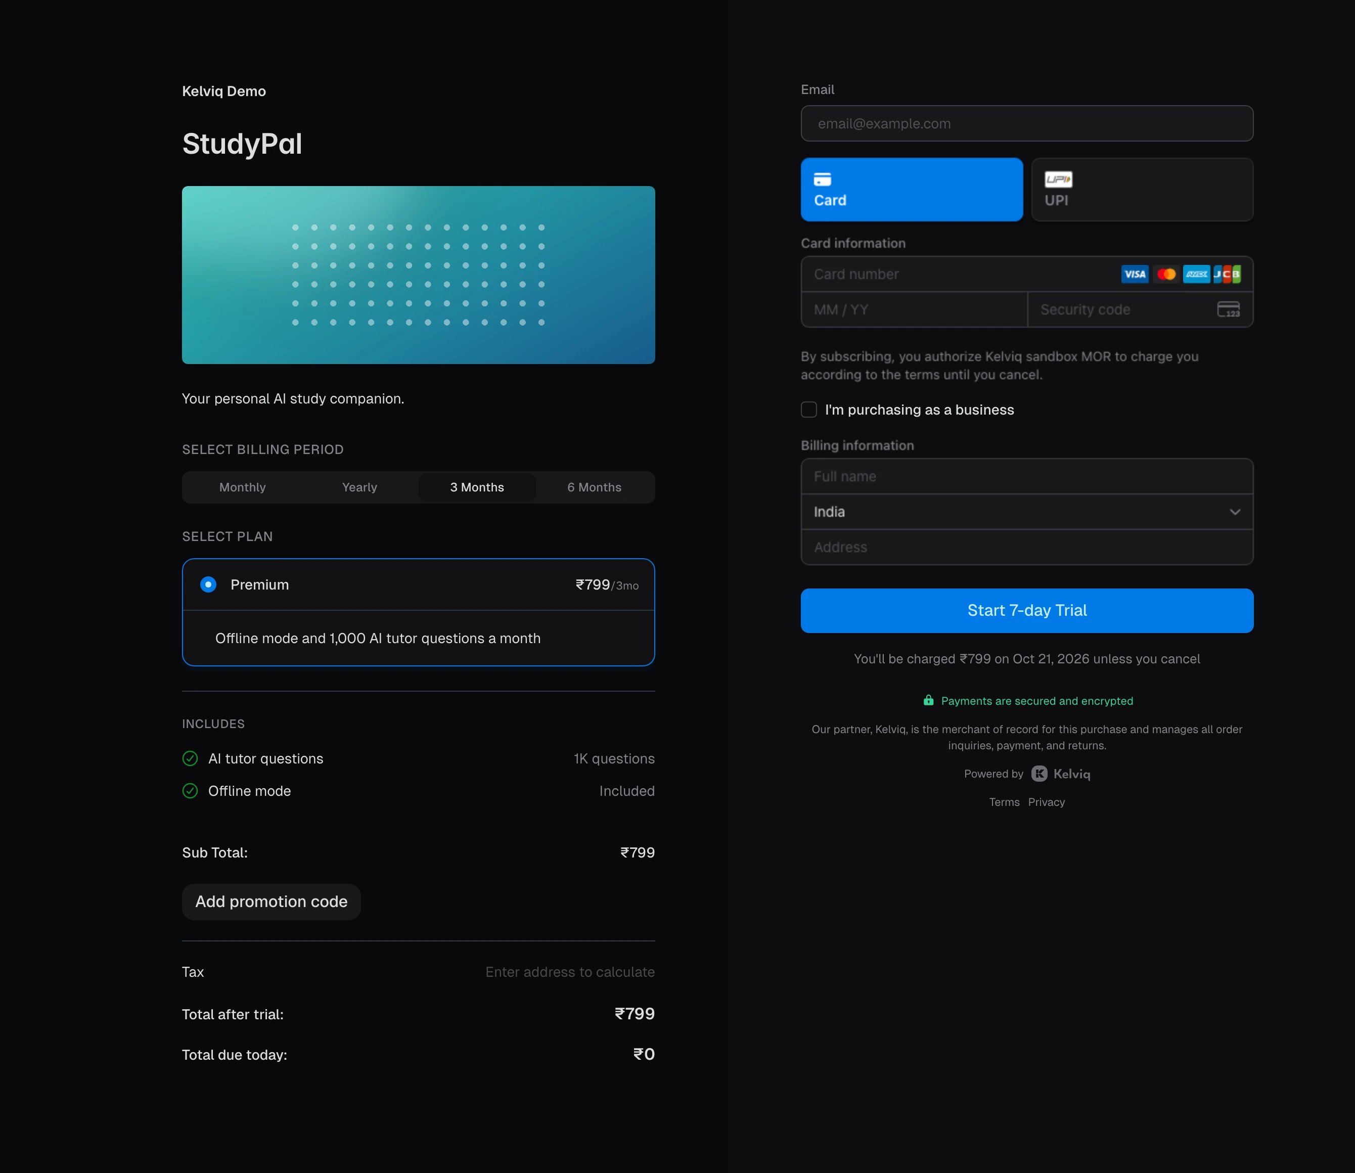Focus the Email input field

[x=1027, y=124]
